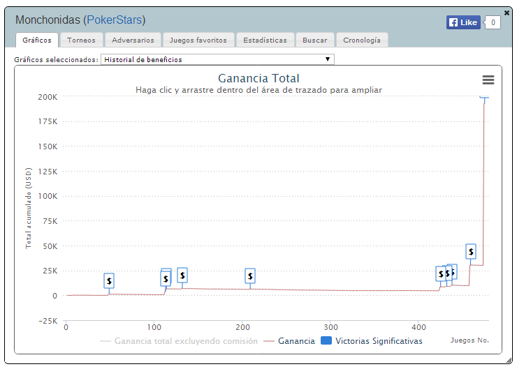517x369 pixels.
Task: Click the Facebook like count bubble
Action: 493,22
